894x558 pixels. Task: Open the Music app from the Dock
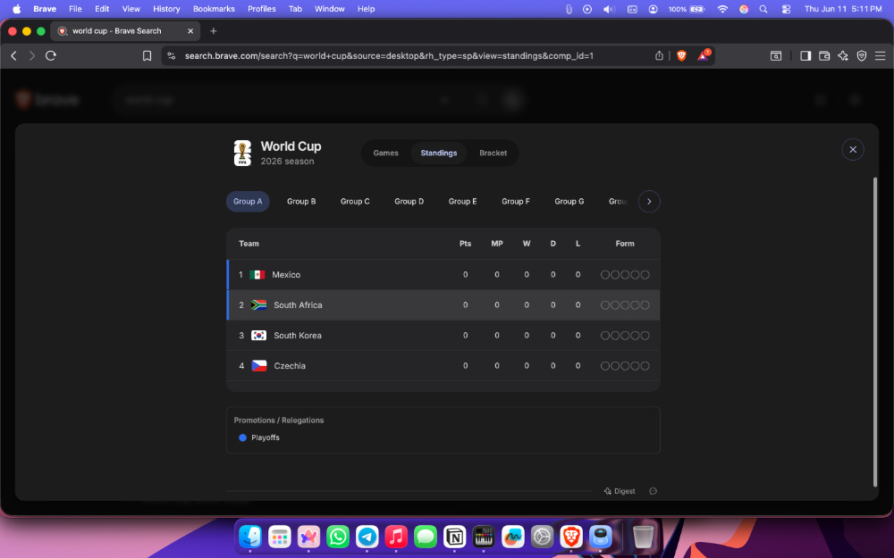tap(396, 537)
